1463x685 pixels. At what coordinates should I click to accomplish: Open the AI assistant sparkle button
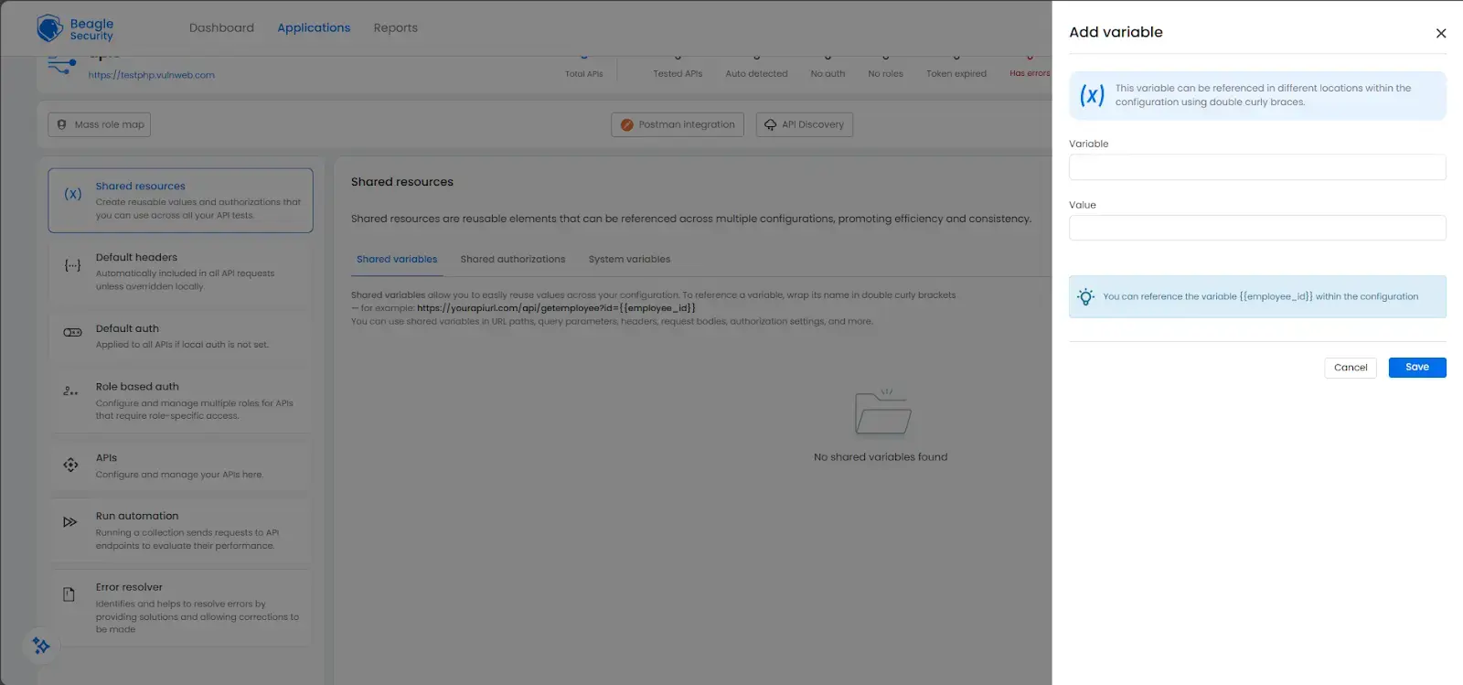click(41, 646)
